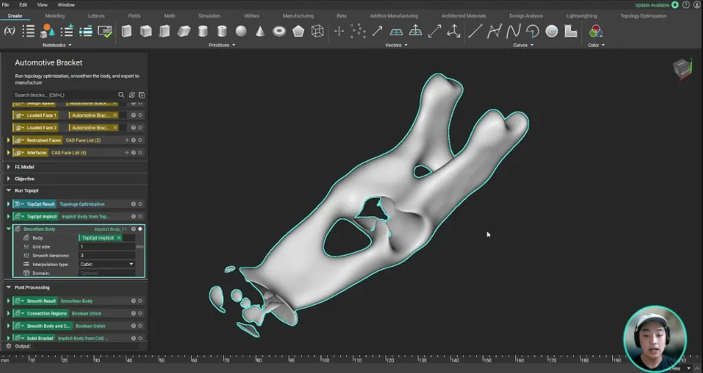This screenshot has height=373, width=703.
Task: Expand the Objective section
Action: [x=8, y=179]
